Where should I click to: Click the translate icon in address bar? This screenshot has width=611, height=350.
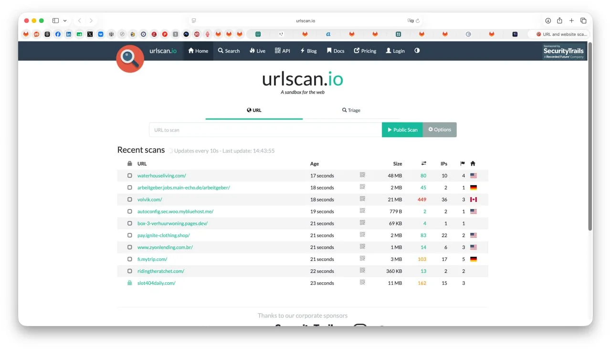[x=411, y=21]
